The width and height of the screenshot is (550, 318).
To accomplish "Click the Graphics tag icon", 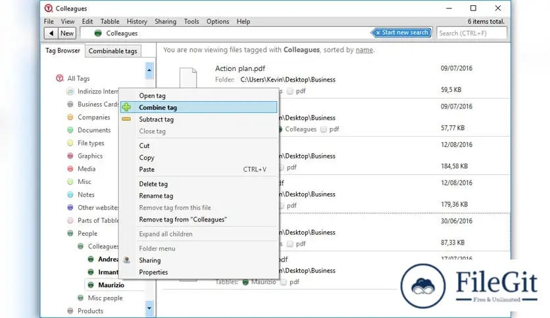I will pos(70,156).
